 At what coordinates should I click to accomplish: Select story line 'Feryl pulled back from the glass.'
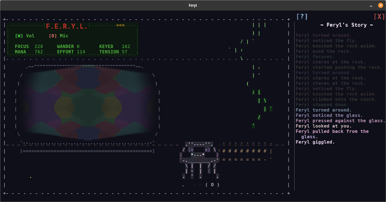(x=332, y=134)
